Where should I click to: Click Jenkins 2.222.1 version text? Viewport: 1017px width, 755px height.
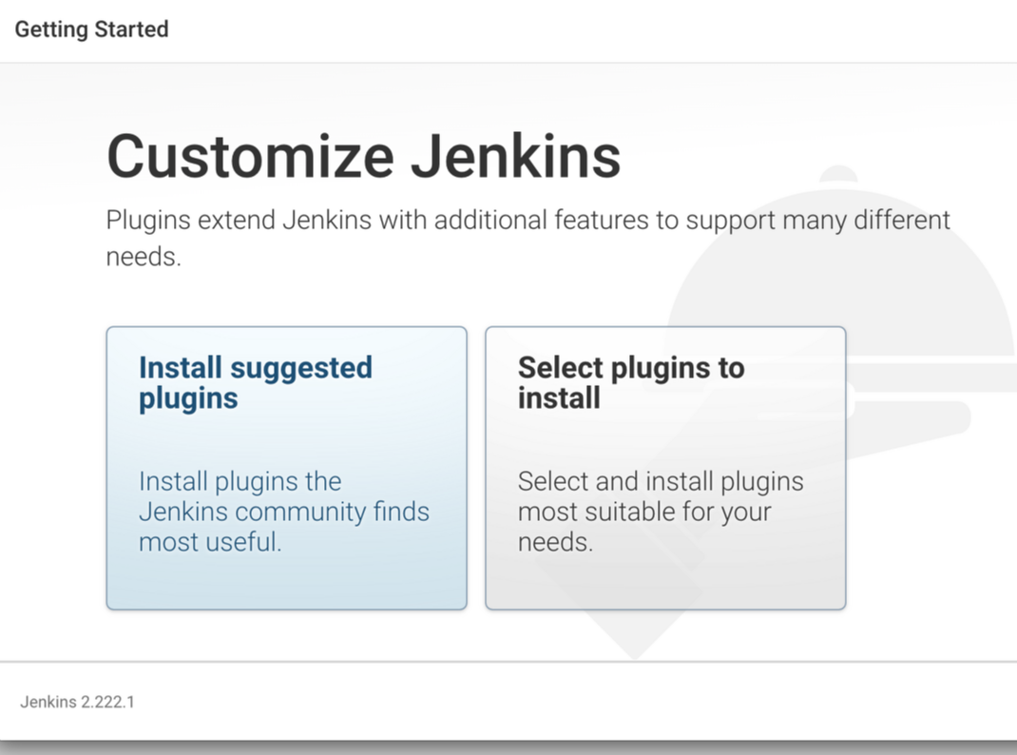77,702
